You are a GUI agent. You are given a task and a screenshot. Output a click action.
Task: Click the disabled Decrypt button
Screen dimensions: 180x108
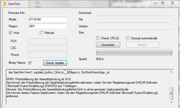142,45
